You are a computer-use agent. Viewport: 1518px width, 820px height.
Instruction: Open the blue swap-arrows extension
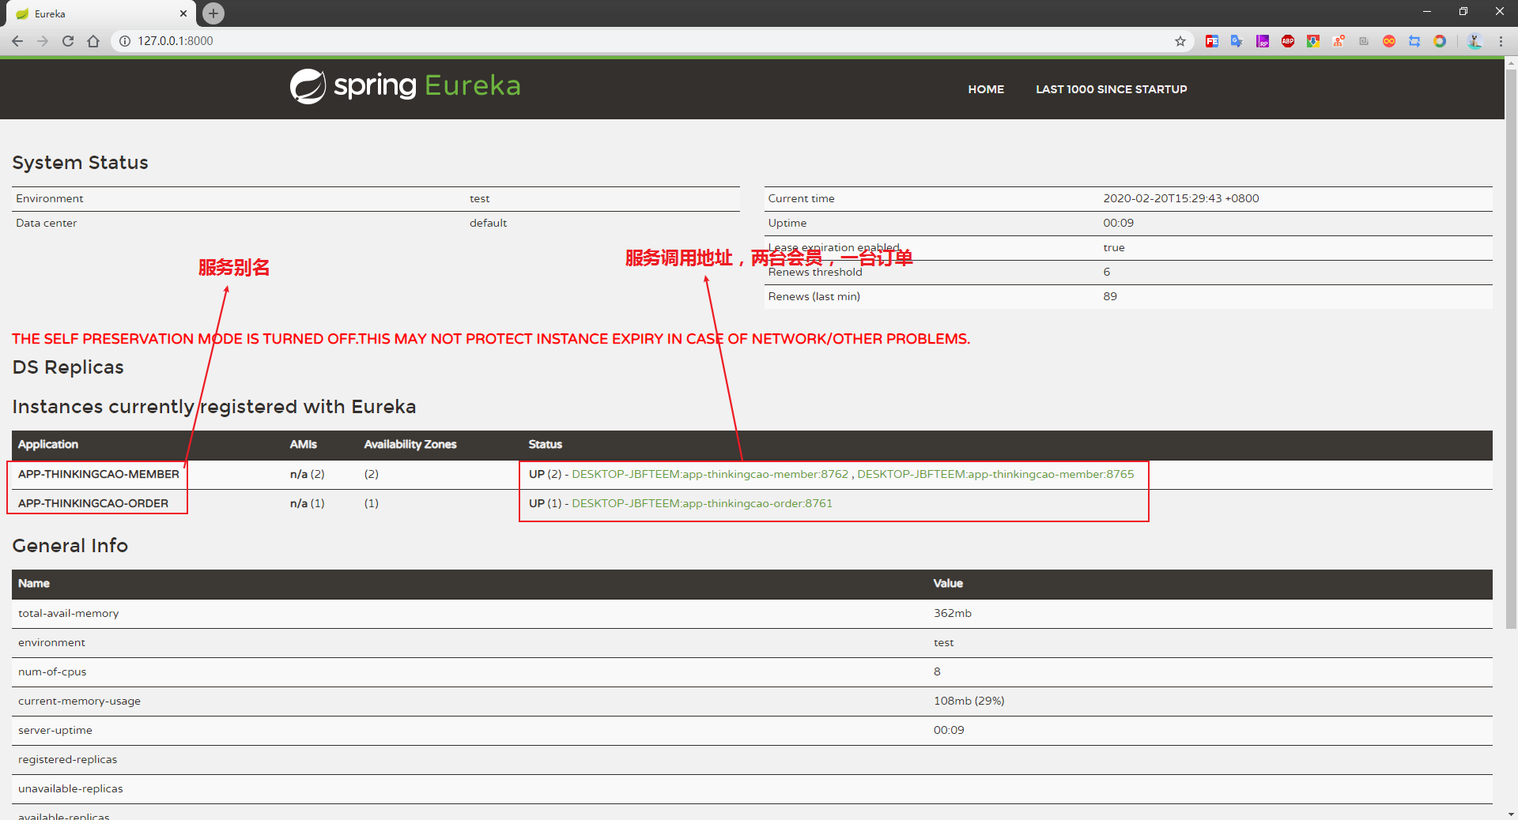1414,41
